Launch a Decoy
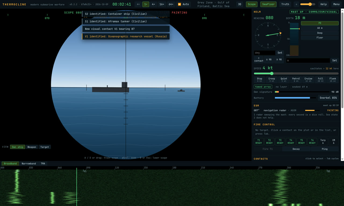This screenshot has height=206, width=344. coord(296,149)
